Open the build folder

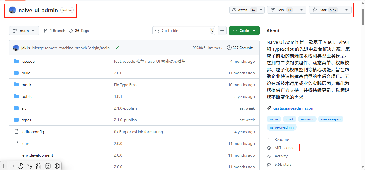coord(26,73)
